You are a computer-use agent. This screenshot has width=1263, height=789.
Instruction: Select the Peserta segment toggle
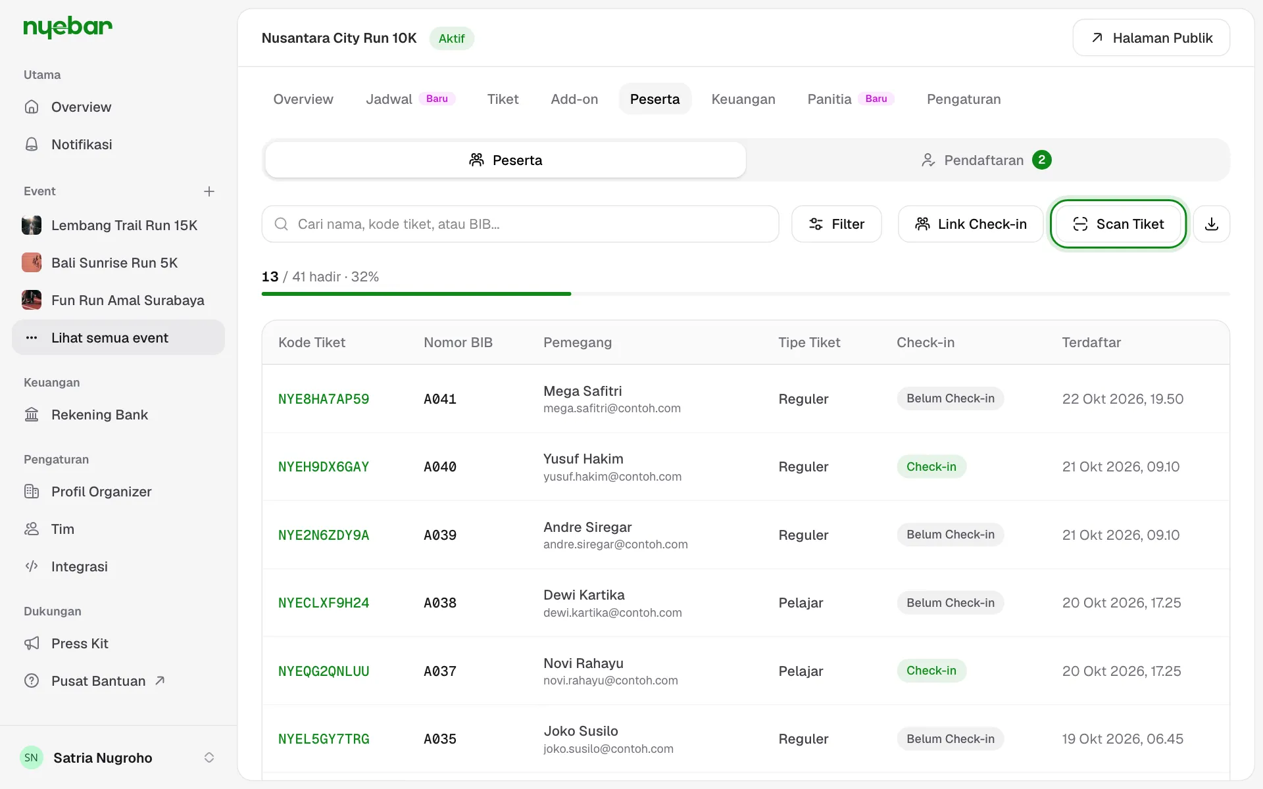click(505, 160)
